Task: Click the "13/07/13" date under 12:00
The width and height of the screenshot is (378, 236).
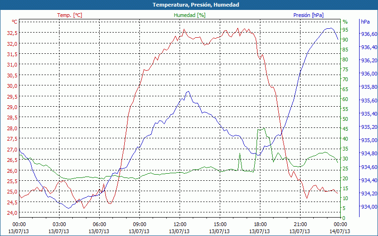Action: [x=179, y=231]
